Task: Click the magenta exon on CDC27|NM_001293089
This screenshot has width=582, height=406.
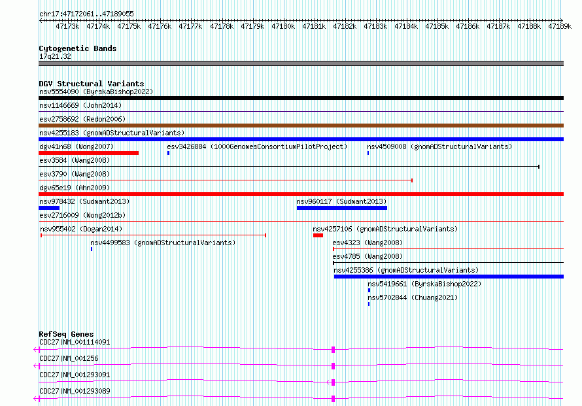Action: (334, 399)
